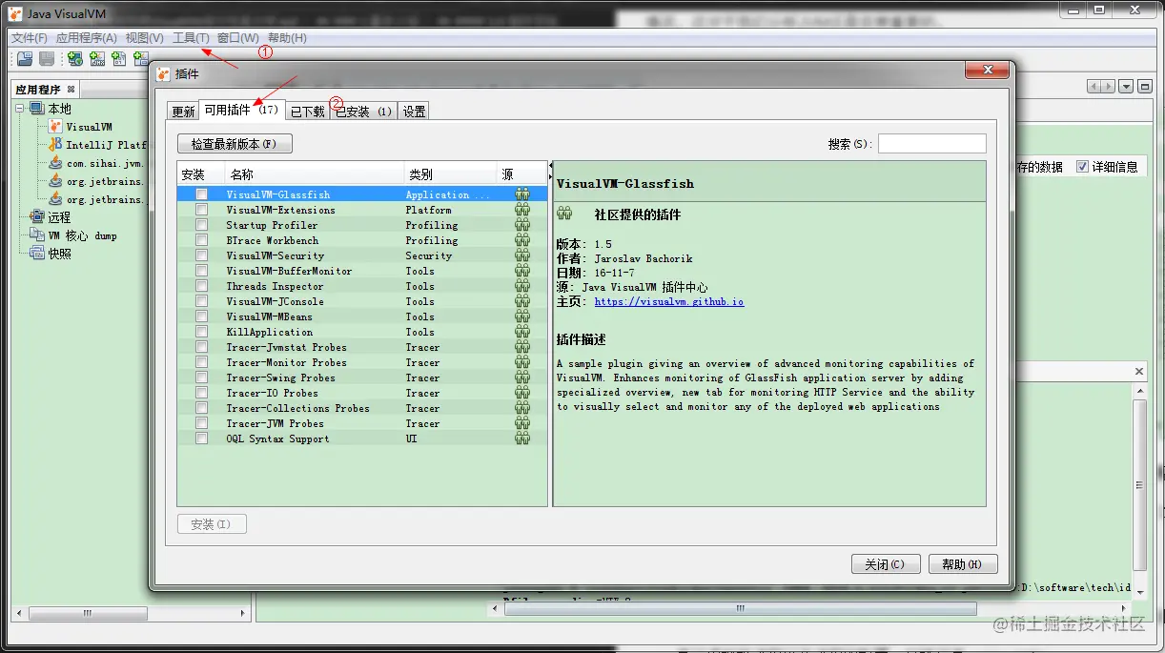Switch to the 已安装 (1) tab
Viewport: 1165px width, 653px height.
point(363,112)
